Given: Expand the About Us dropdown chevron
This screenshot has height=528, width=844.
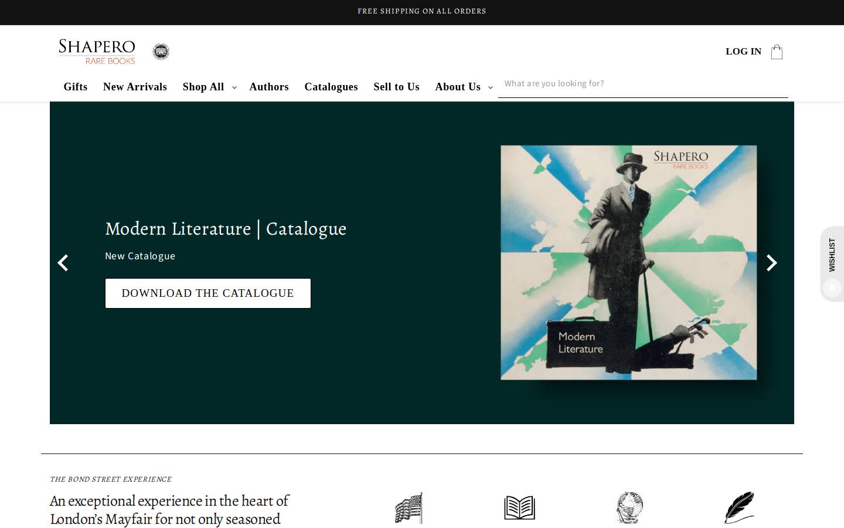Looking at the screenshot, I should (x=491, y=87).
